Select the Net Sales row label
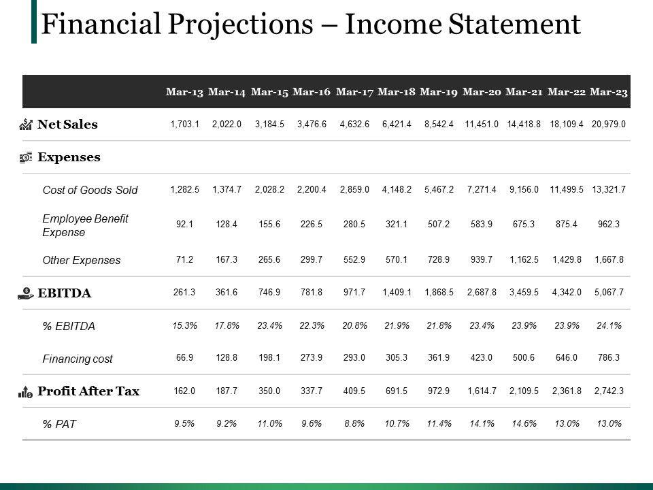Viewport: 653px width, 490px height. point(67,125)
